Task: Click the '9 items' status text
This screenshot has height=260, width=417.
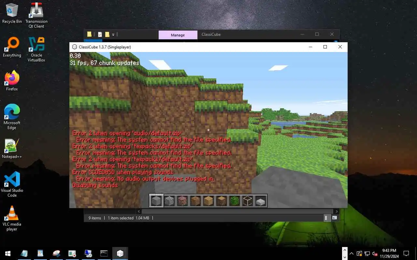Action: coord(95,218)
